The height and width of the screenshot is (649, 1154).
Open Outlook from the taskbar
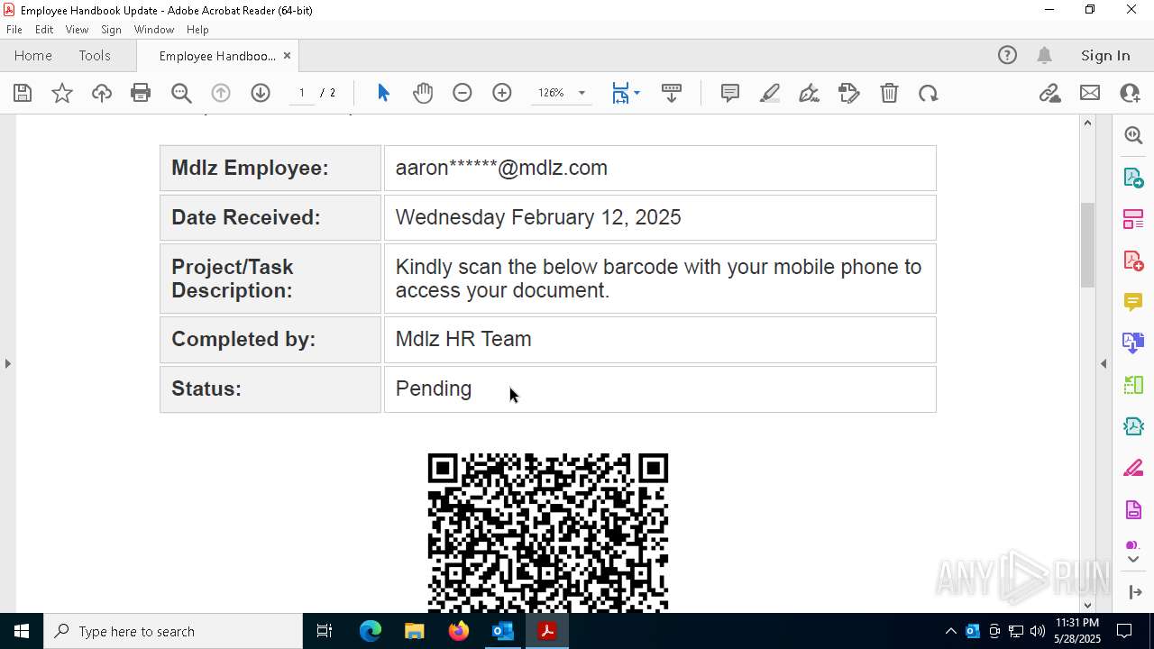pos(502,631)
